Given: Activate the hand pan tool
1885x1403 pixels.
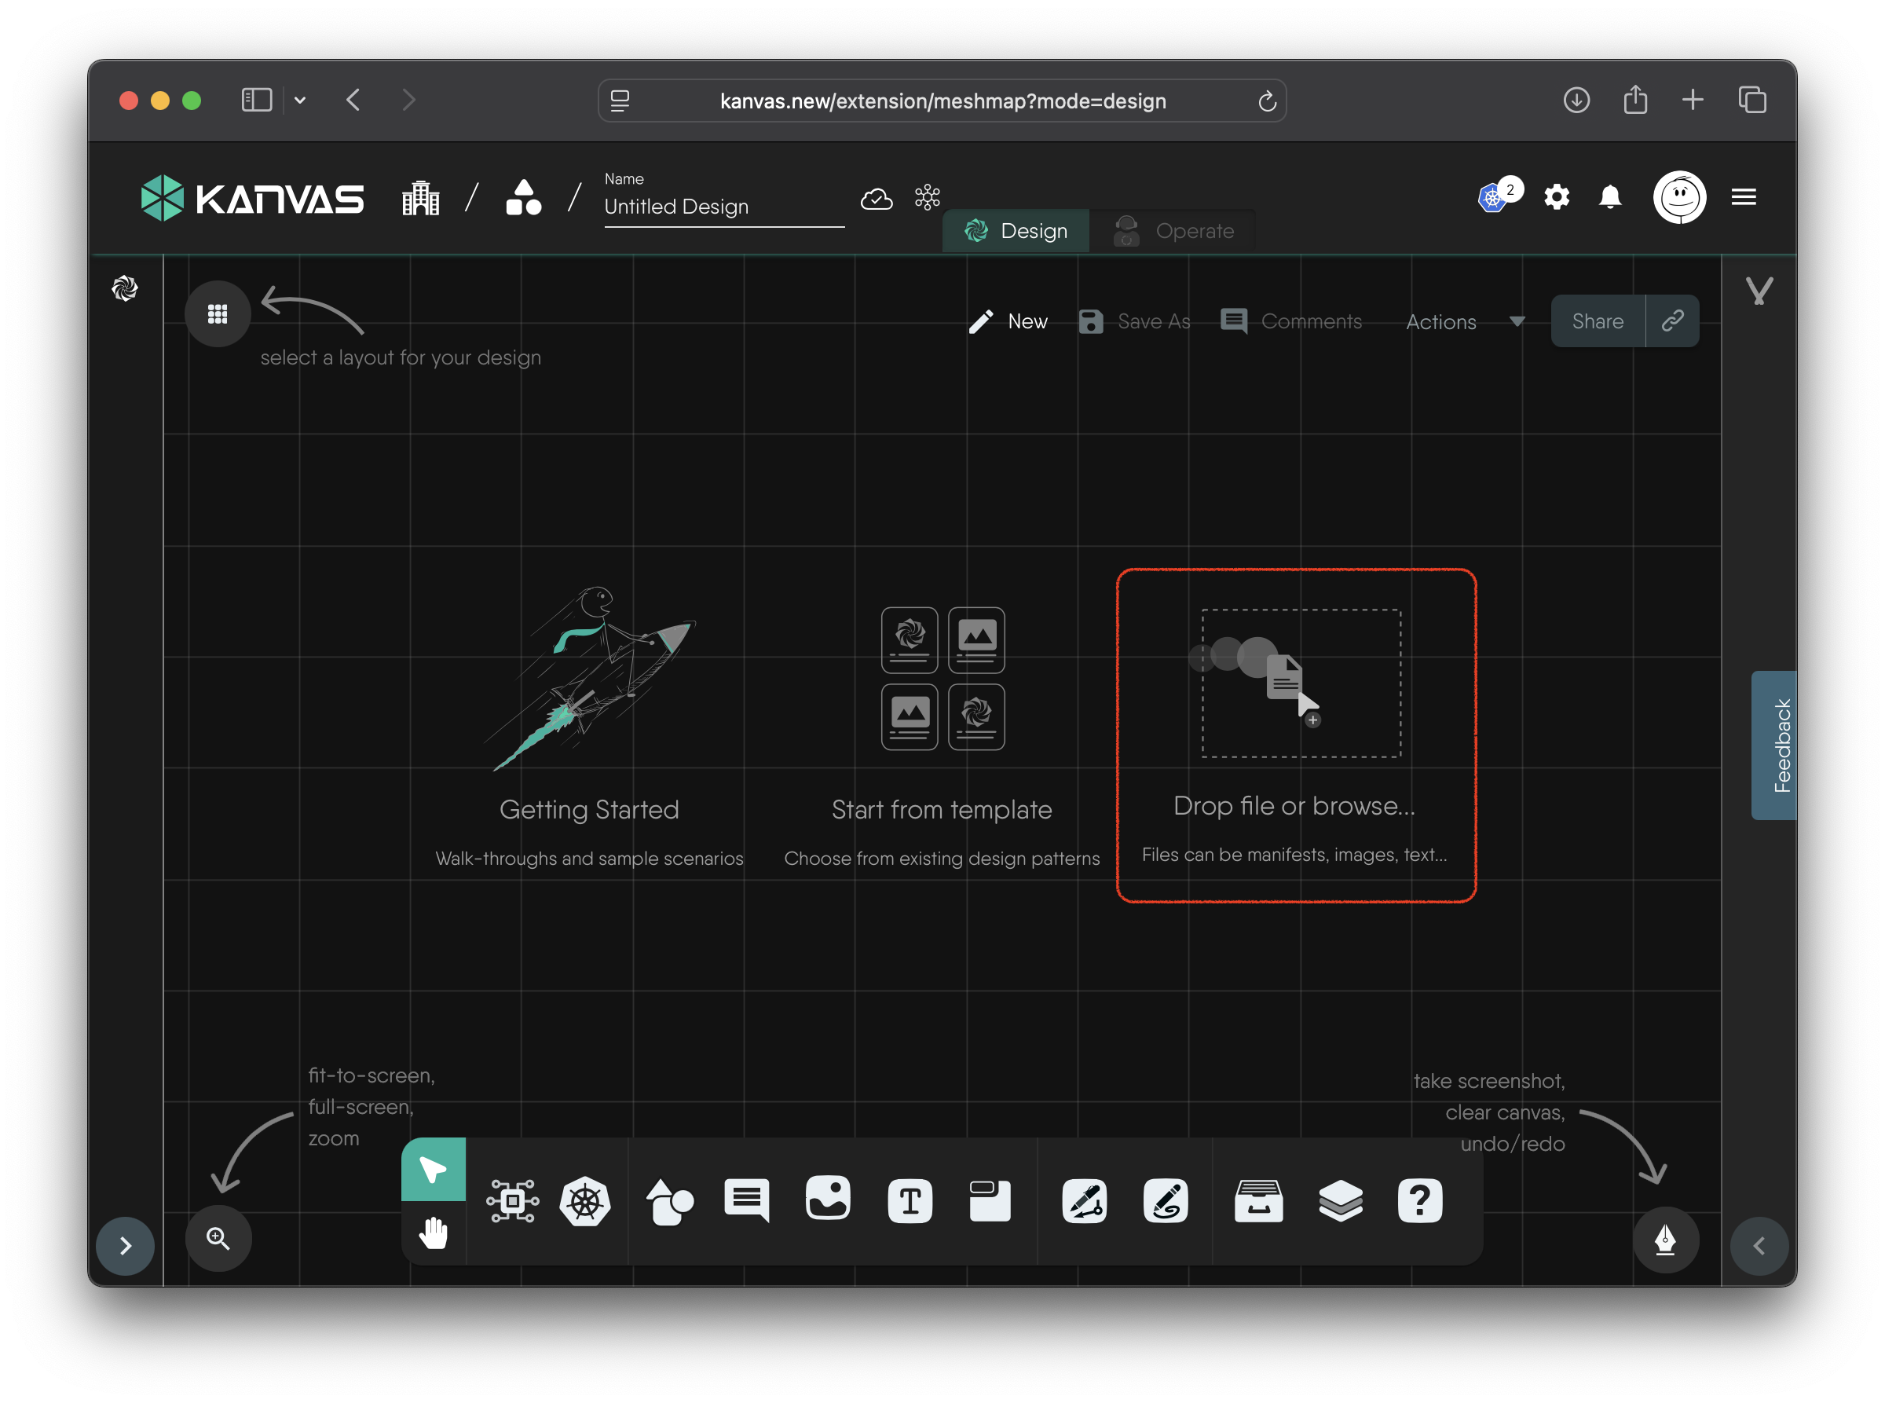Looking at the screenshot, I should pyautogui.click(x=433, y=1233).
